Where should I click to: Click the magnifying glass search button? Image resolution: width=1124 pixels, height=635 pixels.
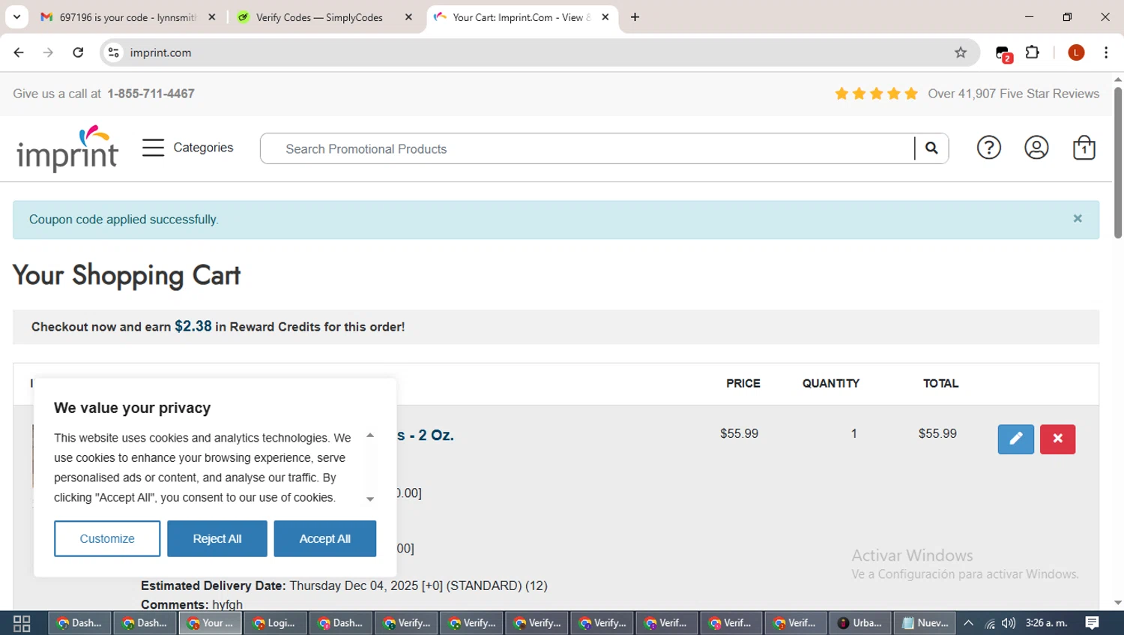click(931, 148)
